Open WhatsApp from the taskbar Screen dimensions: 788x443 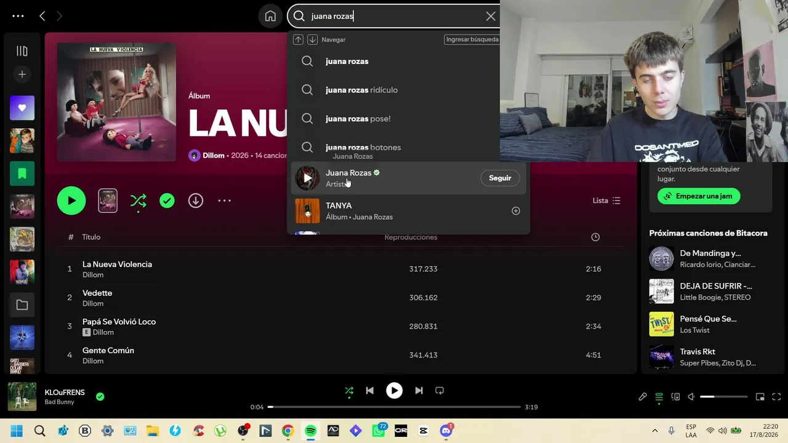(x=378, y=431)
